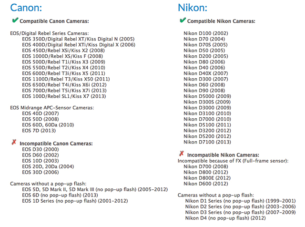Click the Incompatible Canon Cameras: heading
The height and width of the screenshot is (227, 305).
coord(56,144)
